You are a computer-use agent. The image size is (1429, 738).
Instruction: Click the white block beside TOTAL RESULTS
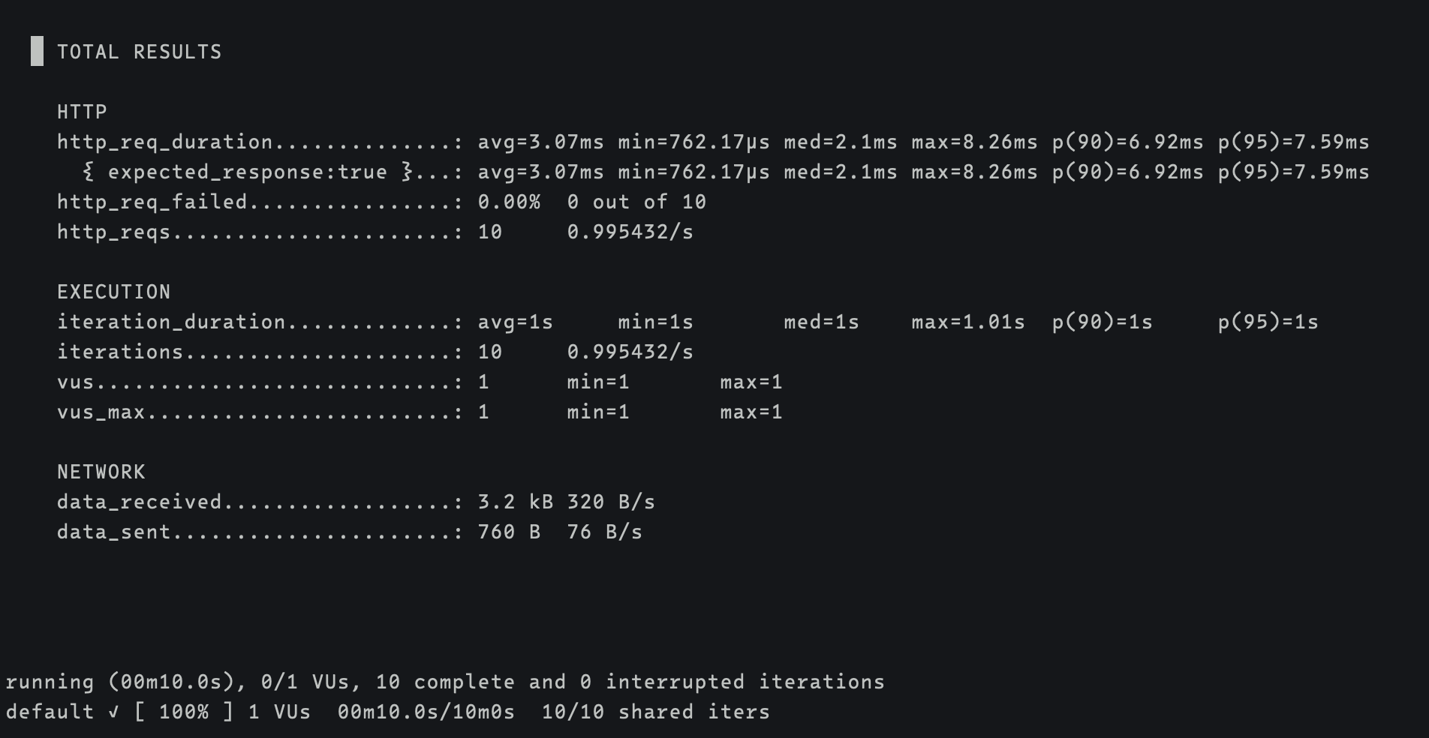[37, 51]
